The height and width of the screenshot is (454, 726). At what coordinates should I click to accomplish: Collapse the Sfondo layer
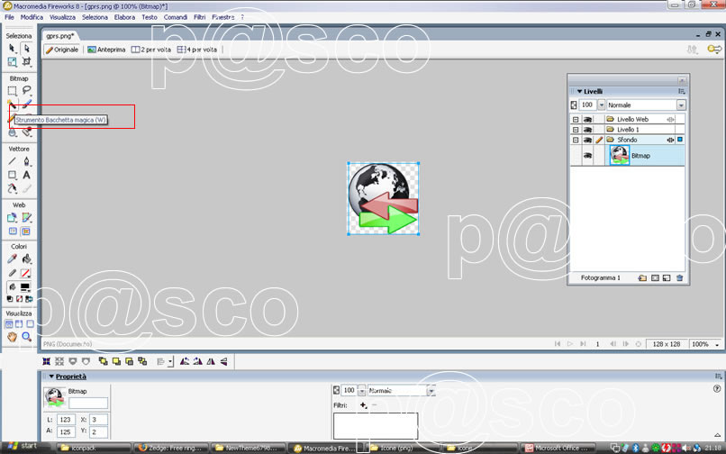click(576, 140)
